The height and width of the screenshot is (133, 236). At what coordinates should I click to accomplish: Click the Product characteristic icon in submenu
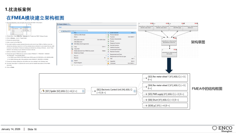pos(108,39)
